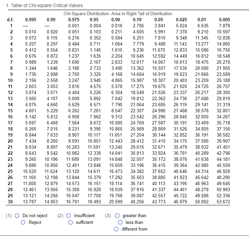This screenshot has width=249, height=236.
Task: Click the value 19.023 in row 9
Action: pyautogui.click(x=180, y=74)
